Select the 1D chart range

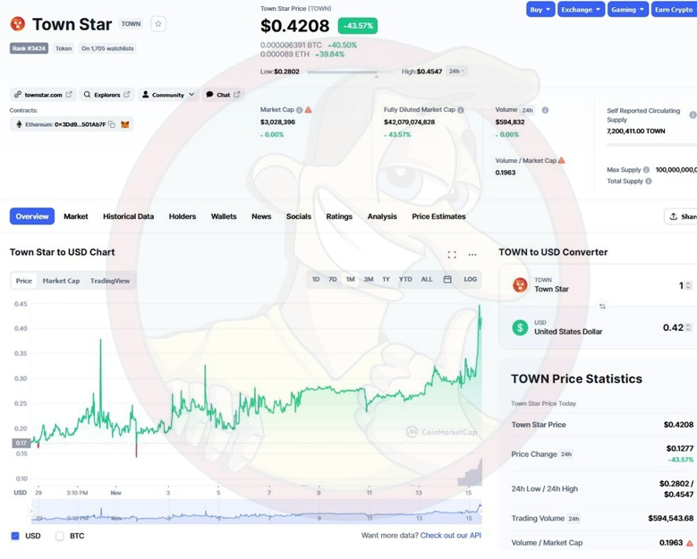pos(316,279)
